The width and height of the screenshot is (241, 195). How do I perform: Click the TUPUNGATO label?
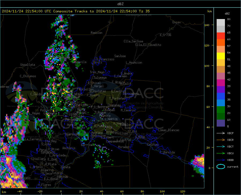[x=48, y=153]
